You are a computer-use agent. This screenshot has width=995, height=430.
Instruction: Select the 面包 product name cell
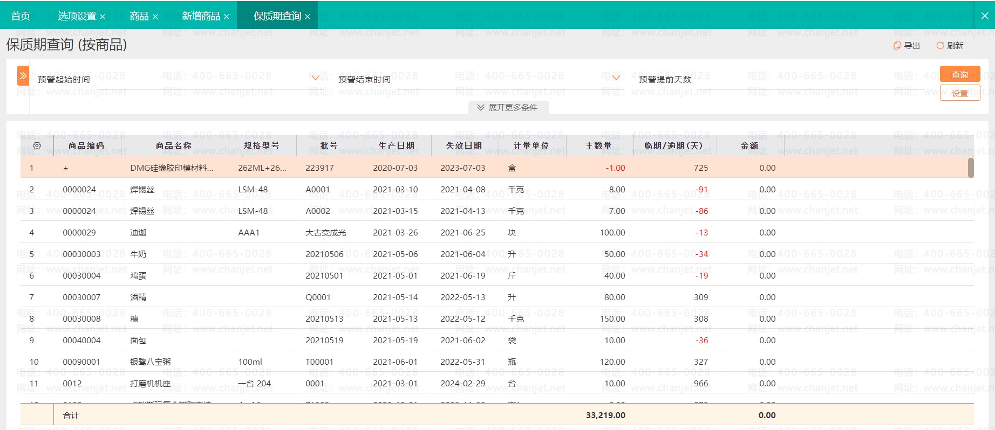pos(139,341)
